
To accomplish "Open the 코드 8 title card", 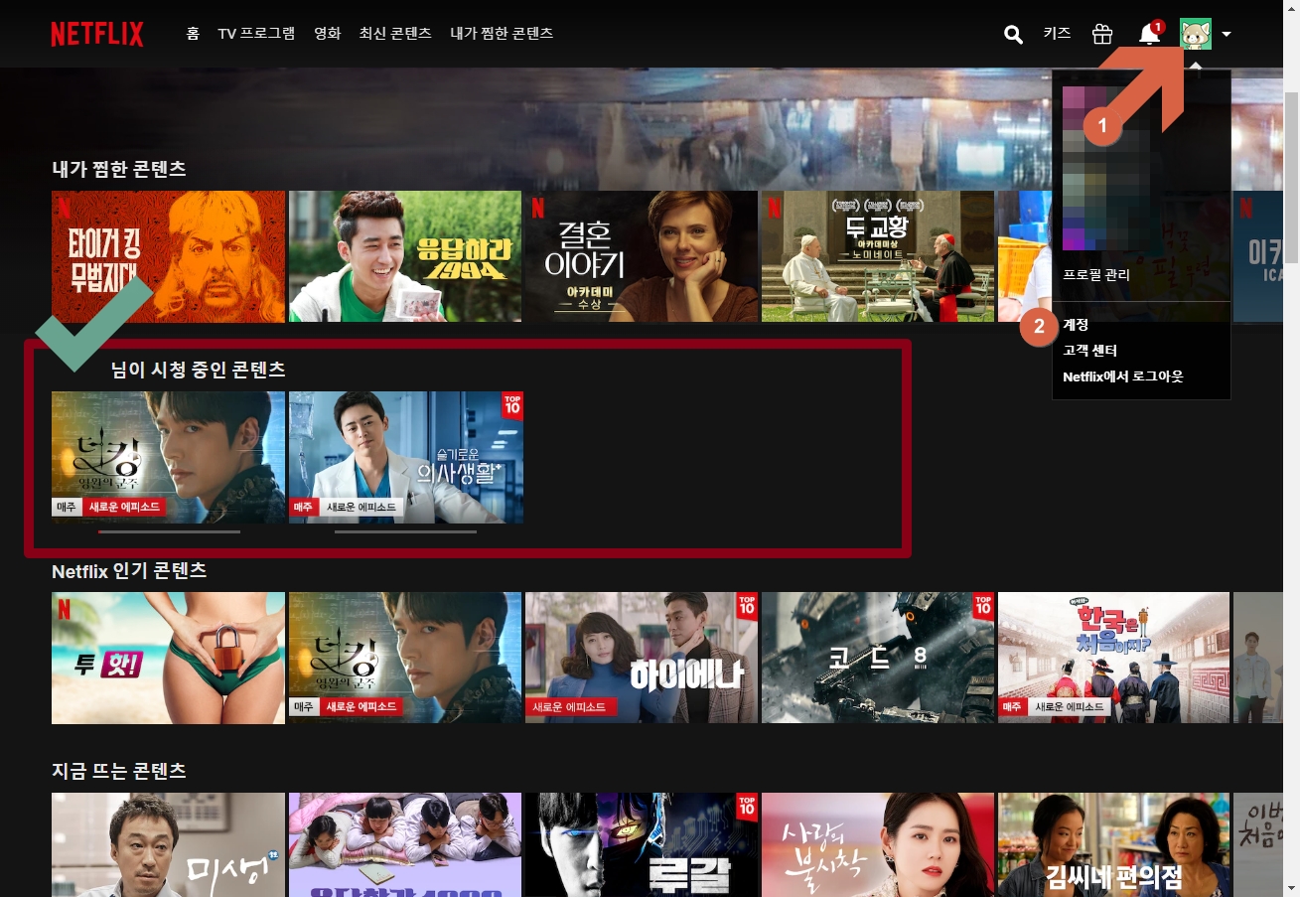I will pyautogui.click(x=878, y=658).
